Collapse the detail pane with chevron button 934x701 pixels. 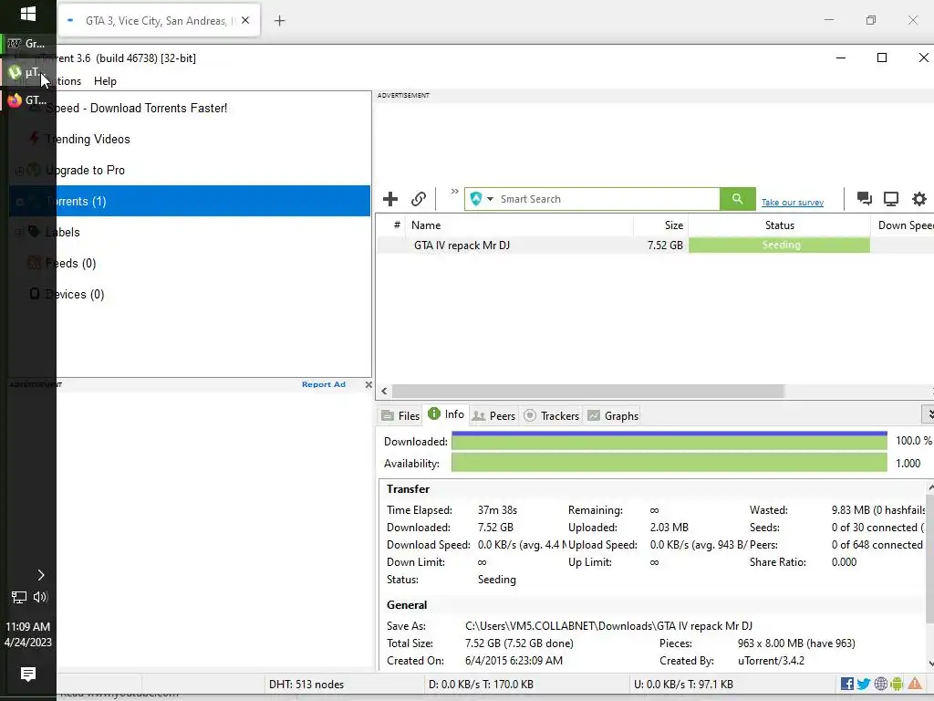tap(928, 413)
